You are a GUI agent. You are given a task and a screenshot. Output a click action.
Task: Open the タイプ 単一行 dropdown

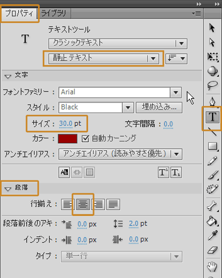tap(122, 257)
